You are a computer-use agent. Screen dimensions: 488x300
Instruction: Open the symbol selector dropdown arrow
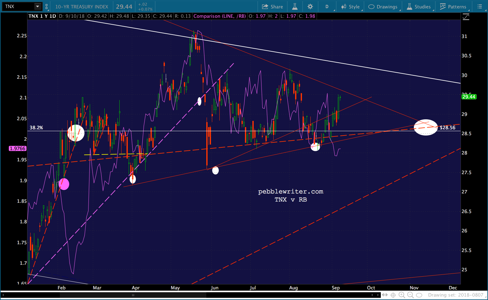[38, 7]
